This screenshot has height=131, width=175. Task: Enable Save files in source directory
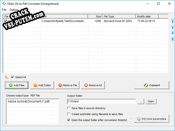tap(69, 108)
